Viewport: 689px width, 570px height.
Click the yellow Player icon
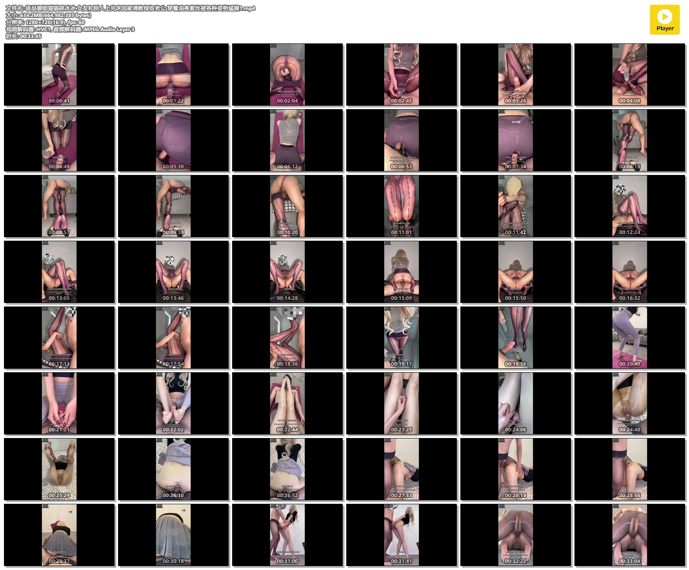click(664, 20)
